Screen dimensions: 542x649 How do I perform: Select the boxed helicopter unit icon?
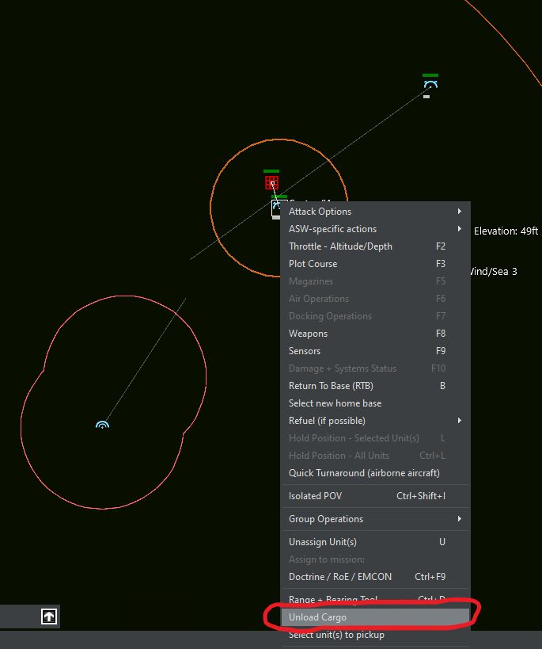276,208
